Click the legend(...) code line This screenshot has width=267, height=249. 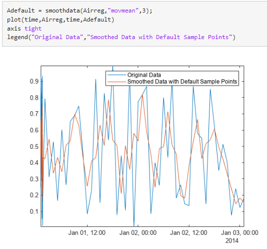tap(121, 37)
